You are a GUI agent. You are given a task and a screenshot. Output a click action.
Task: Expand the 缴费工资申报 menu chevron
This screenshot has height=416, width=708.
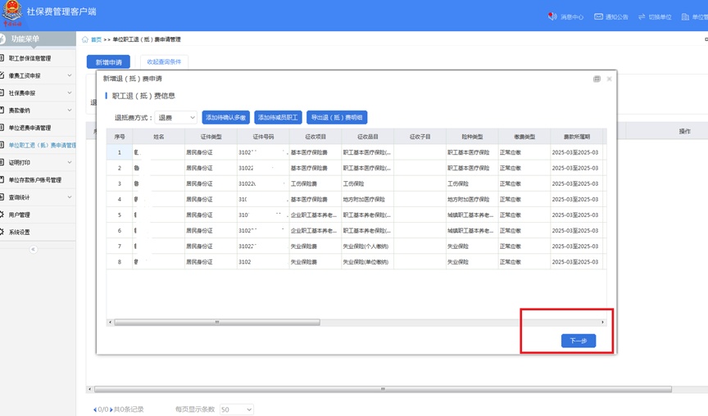tap(70, 75)
